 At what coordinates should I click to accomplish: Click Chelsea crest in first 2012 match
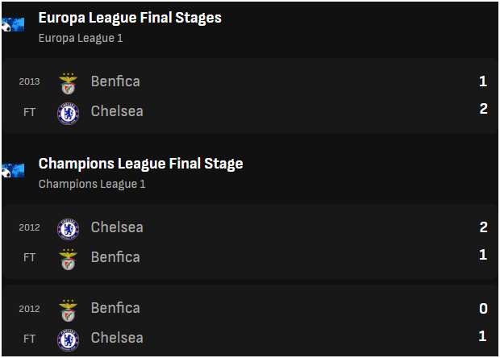point(69,229)
